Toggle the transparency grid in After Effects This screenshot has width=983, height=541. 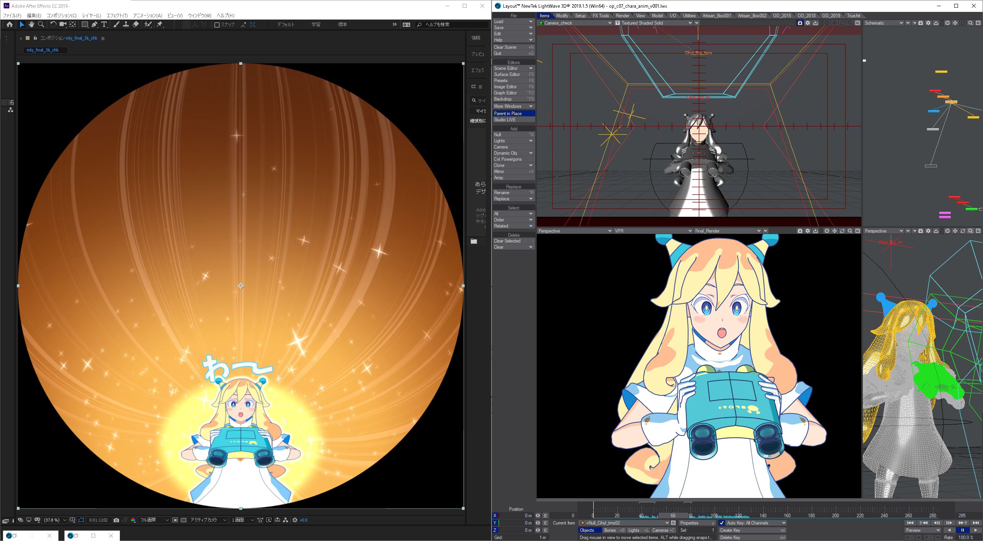[184, 520]
